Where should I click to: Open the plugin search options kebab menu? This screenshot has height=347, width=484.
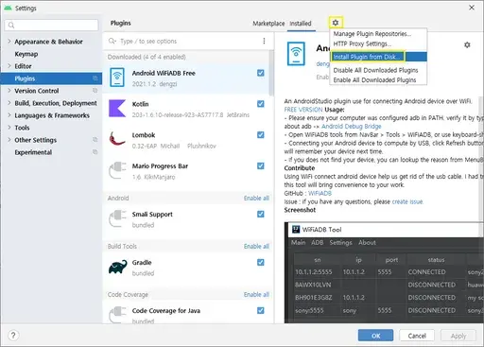[x=264, y=41]
